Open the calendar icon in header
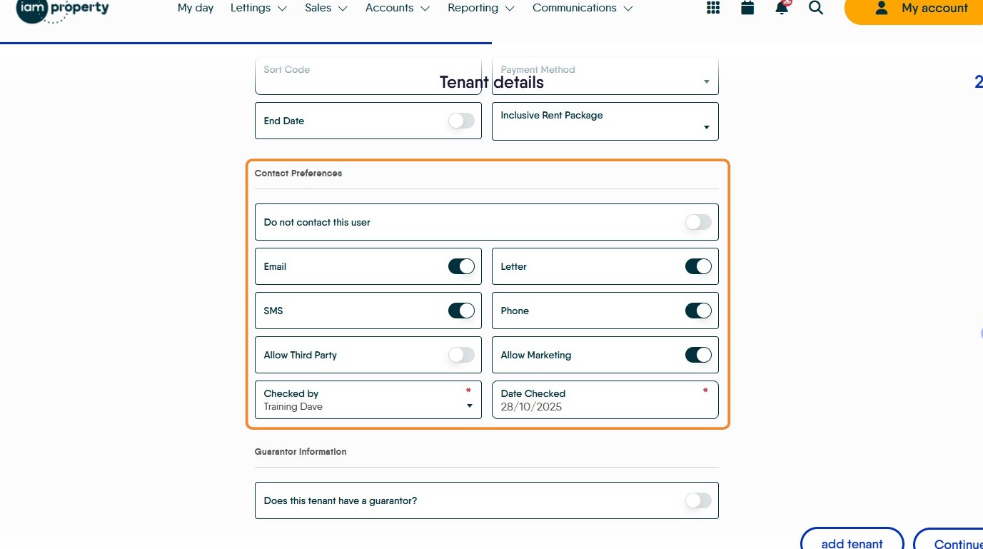The image size is (983, 549). click(747, 8)
